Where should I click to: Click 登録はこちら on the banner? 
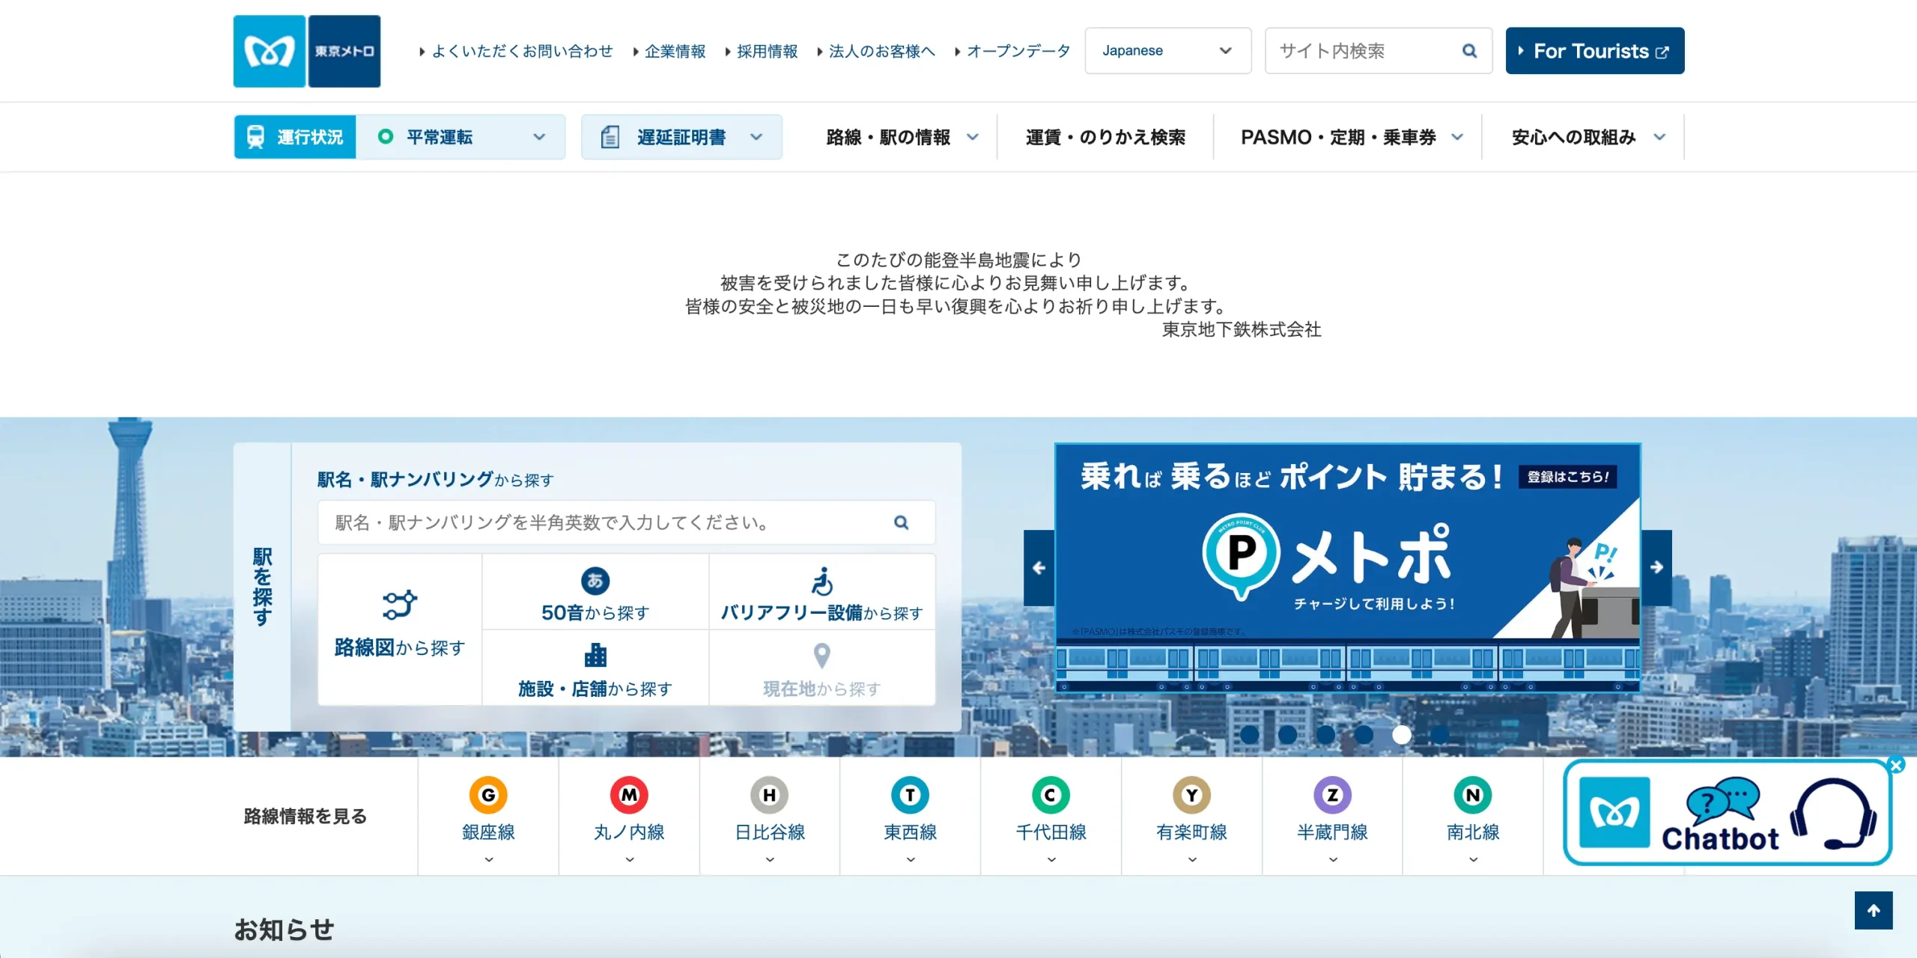coord(1567,477)
